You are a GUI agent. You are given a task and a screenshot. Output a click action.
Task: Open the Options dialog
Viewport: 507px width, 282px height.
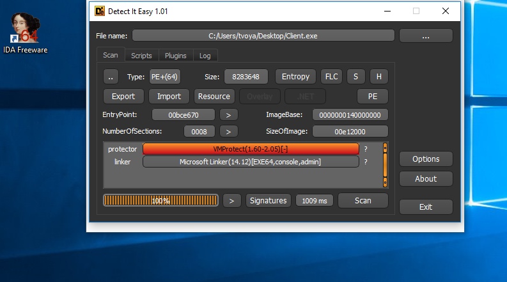(x=426, y=159)
